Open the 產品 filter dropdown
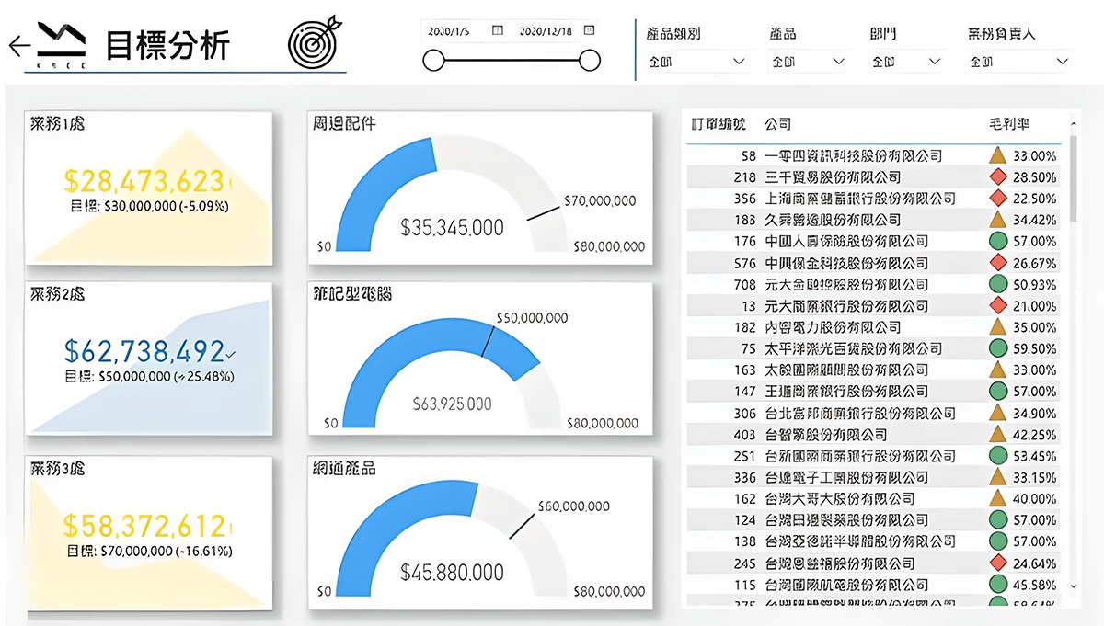 click(837, 62)
